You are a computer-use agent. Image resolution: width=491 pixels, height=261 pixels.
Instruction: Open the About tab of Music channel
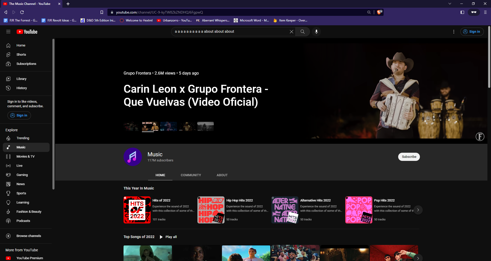click(222, 175)
